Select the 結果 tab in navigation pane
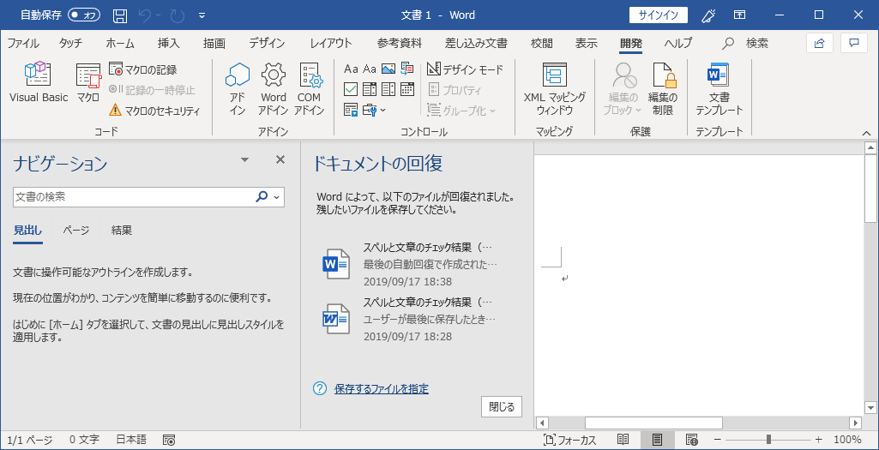879x450 pixels. (x=122, y=231)
